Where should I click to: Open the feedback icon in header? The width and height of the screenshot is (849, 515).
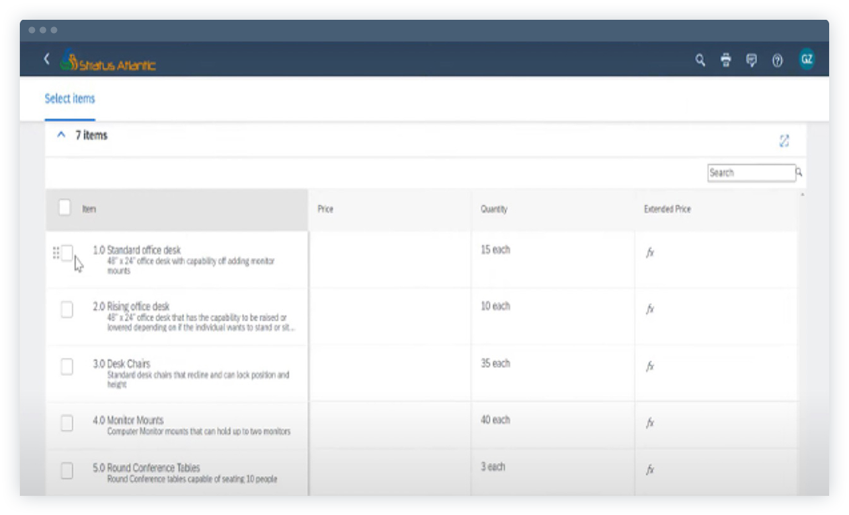(751, 59)
